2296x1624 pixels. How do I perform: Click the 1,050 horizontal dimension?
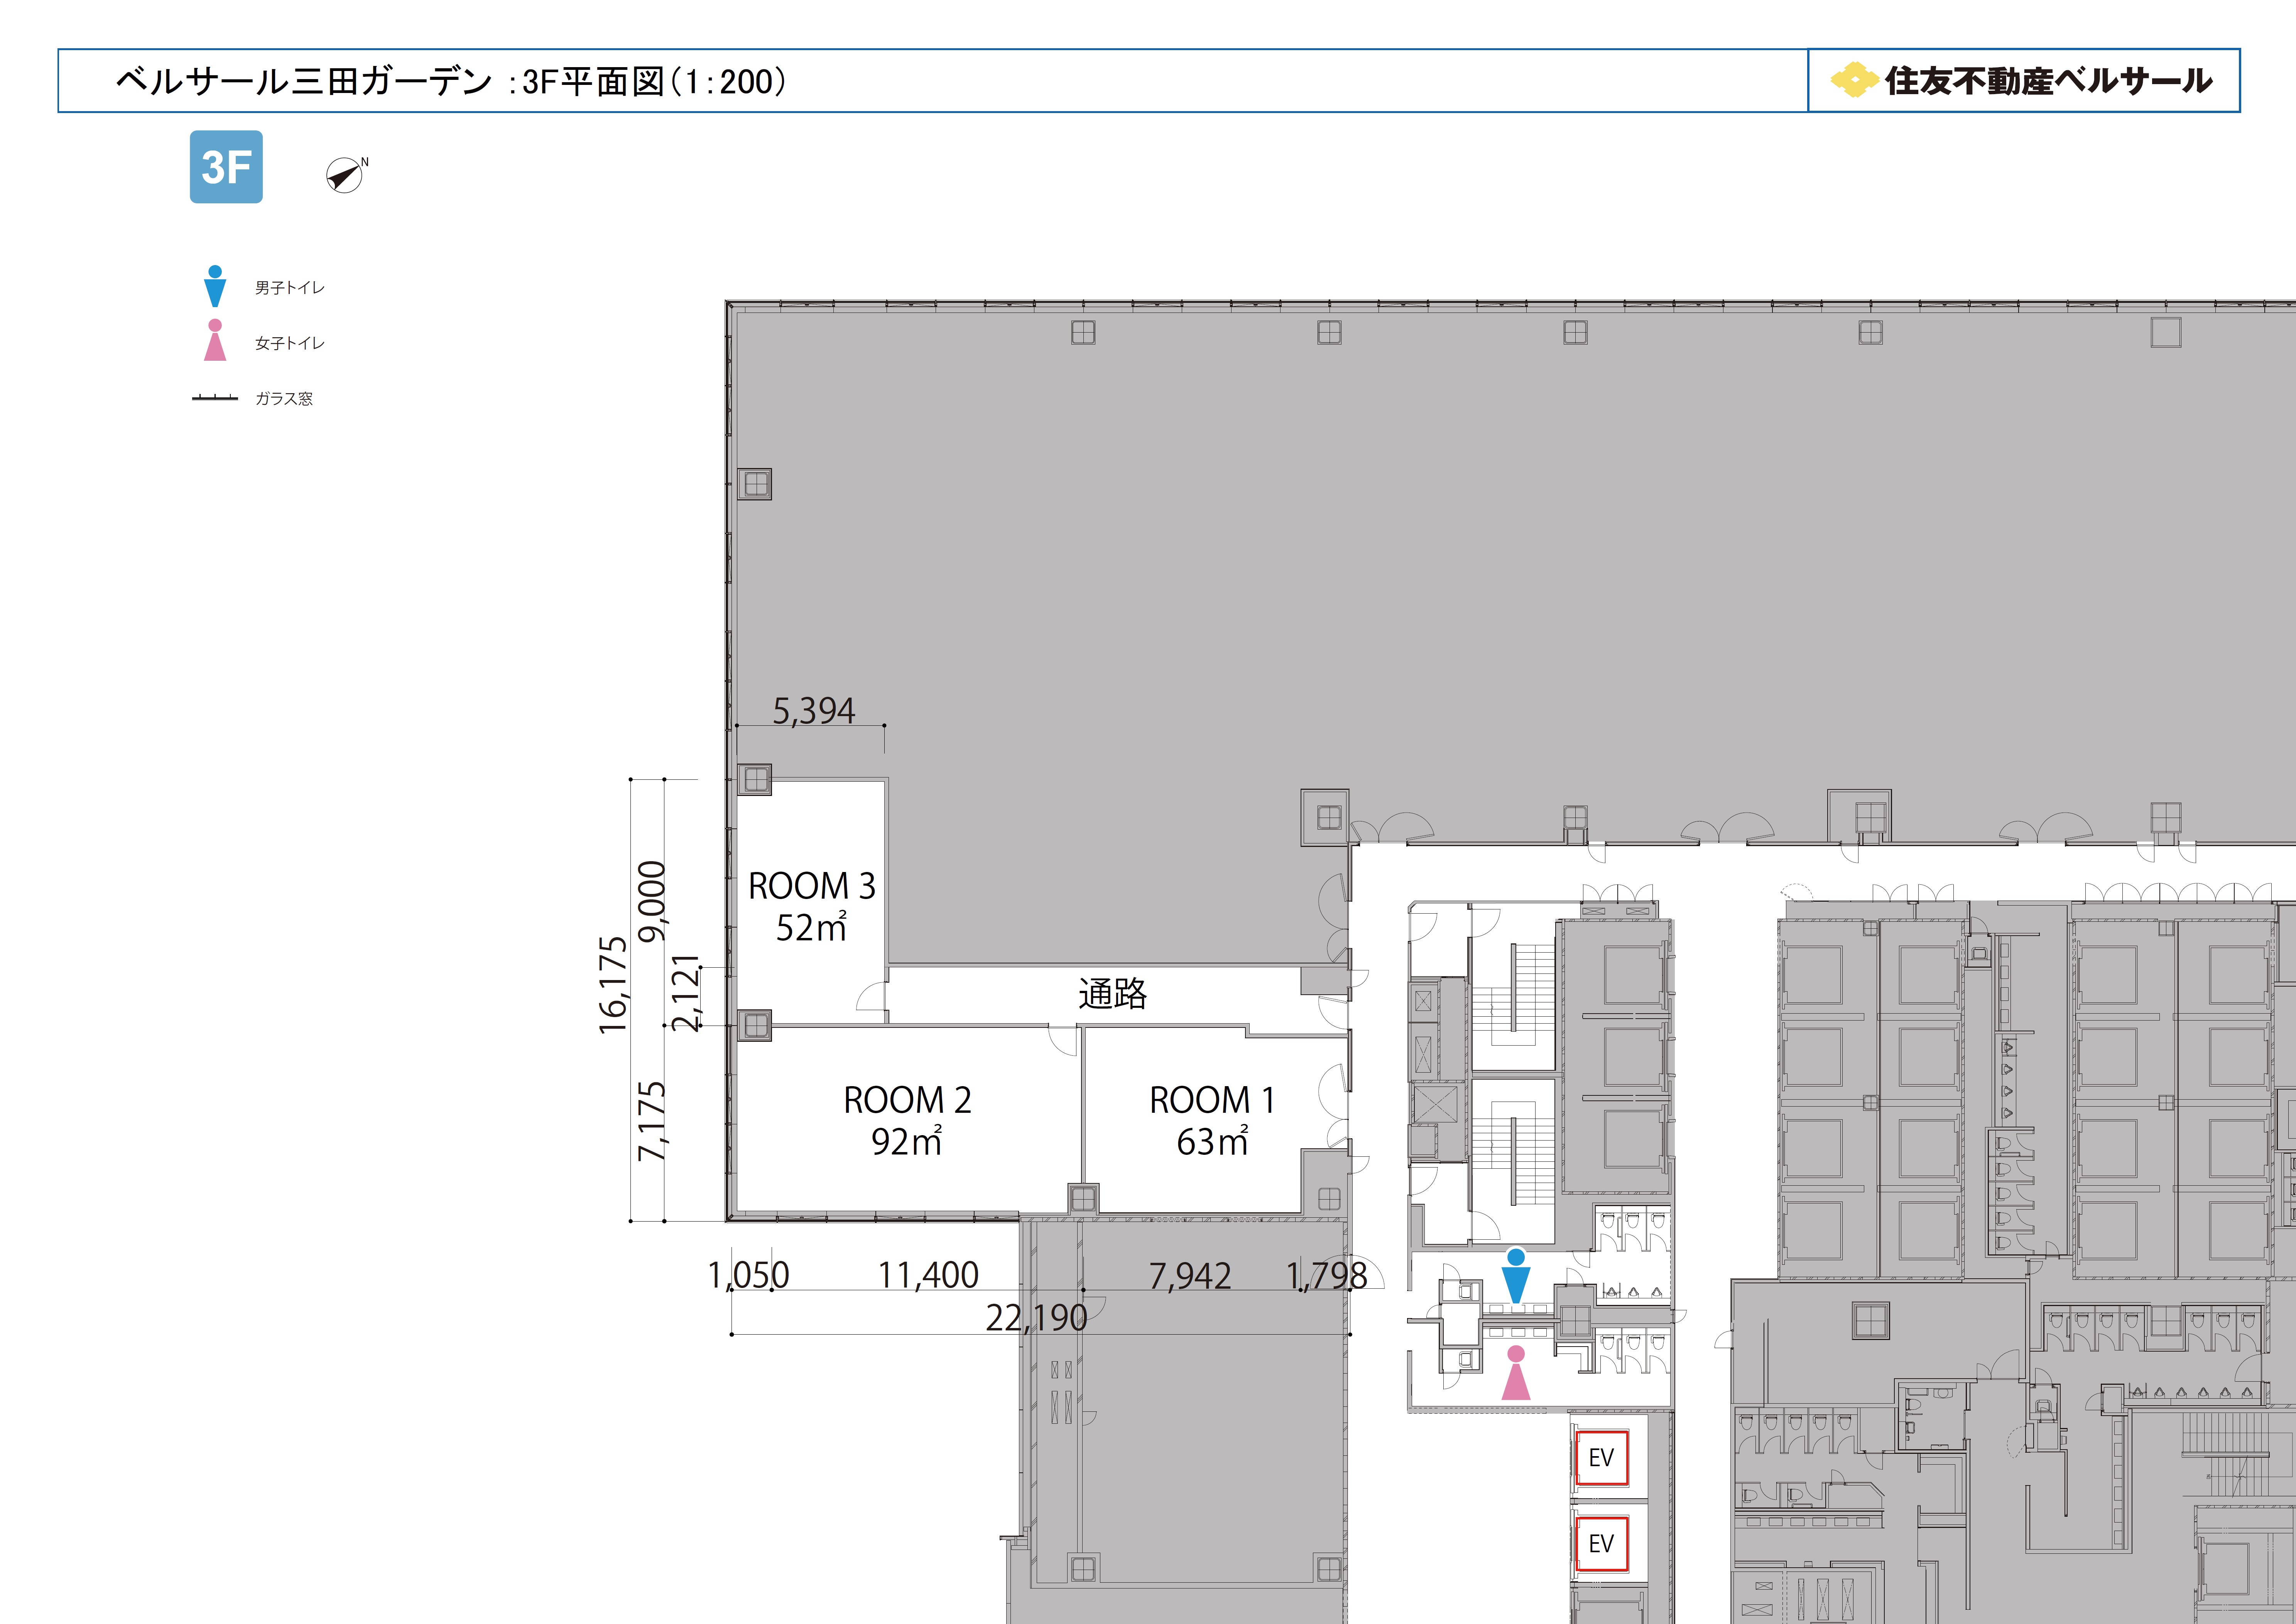(748, 1275)
